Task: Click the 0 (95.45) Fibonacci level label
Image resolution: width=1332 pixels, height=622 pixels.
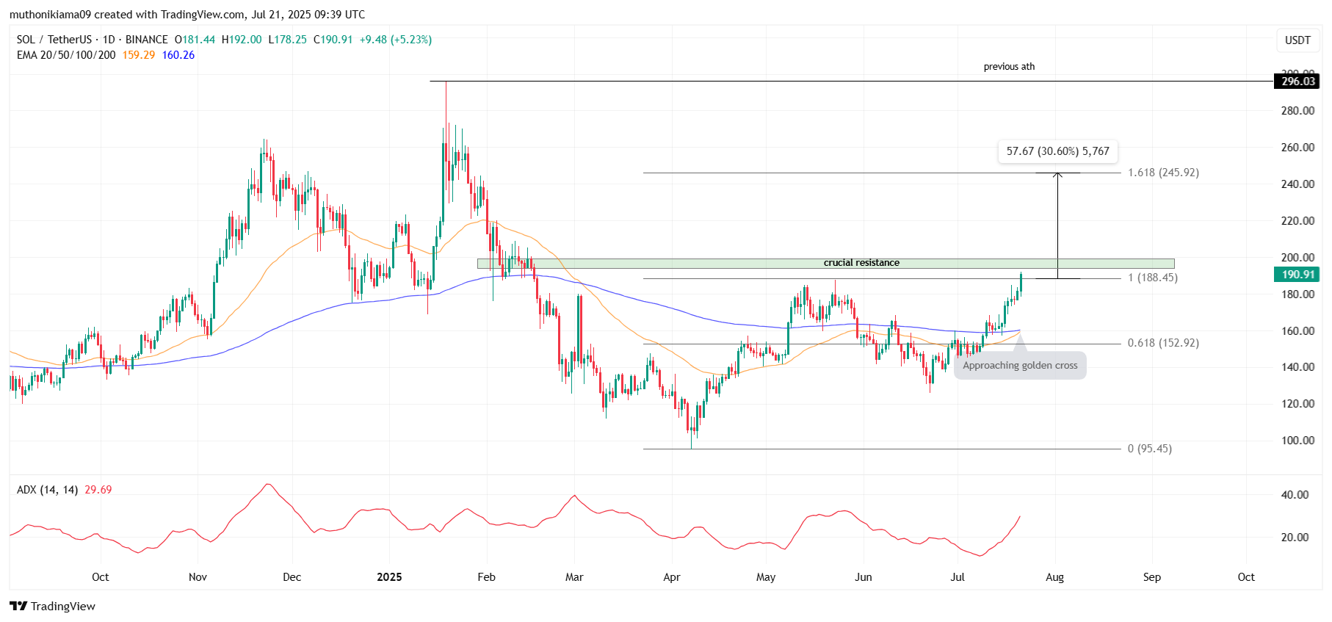Action: coord(1149,449)
